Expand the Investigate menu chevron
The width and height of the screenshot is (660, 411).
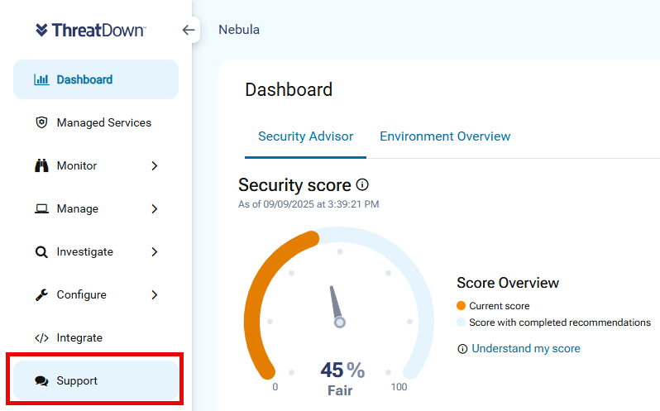coord(155,252)
